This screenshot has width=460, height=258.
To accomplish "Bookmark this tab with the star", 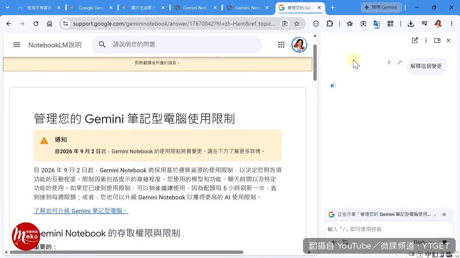I will click(x=297, y=24).
